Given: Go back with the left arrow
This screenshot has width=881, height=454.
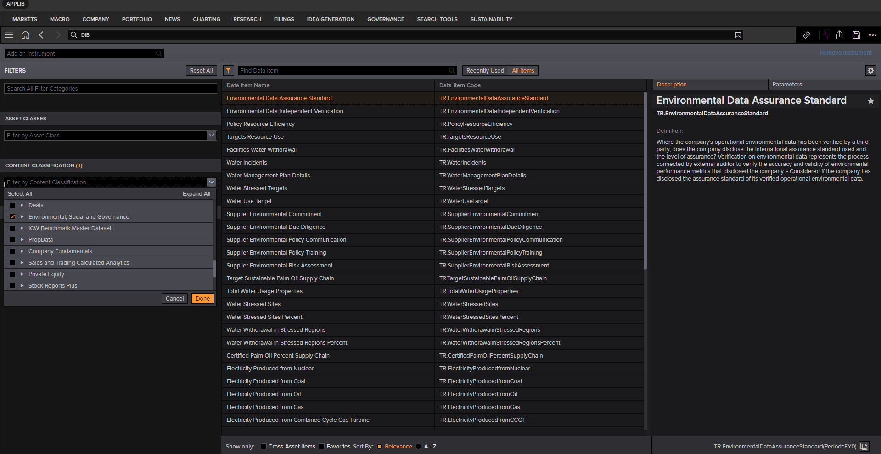Looking at the screenshot, I should (x=41, y=35).
